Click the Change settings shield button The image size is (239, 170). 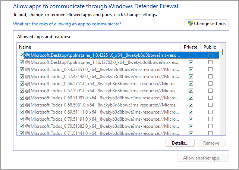coord(206,24)
